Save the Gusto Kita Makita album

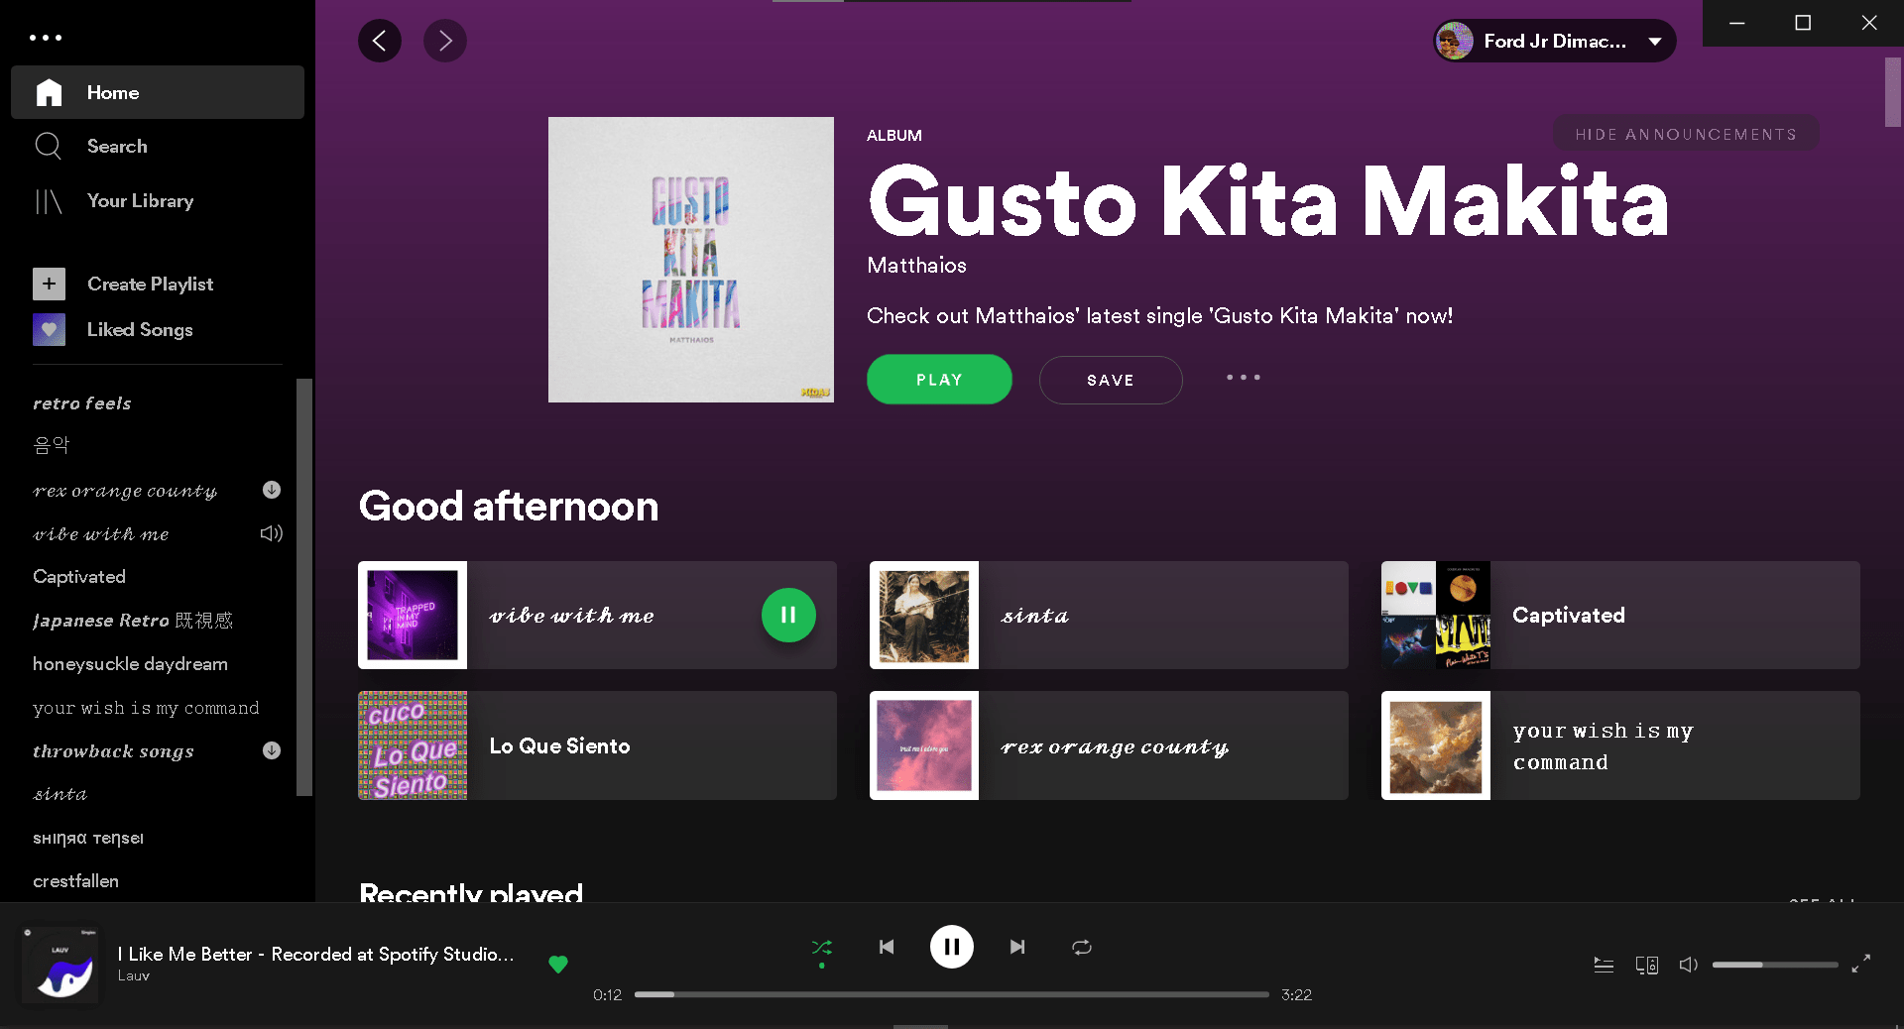[x=1111, y=380]
